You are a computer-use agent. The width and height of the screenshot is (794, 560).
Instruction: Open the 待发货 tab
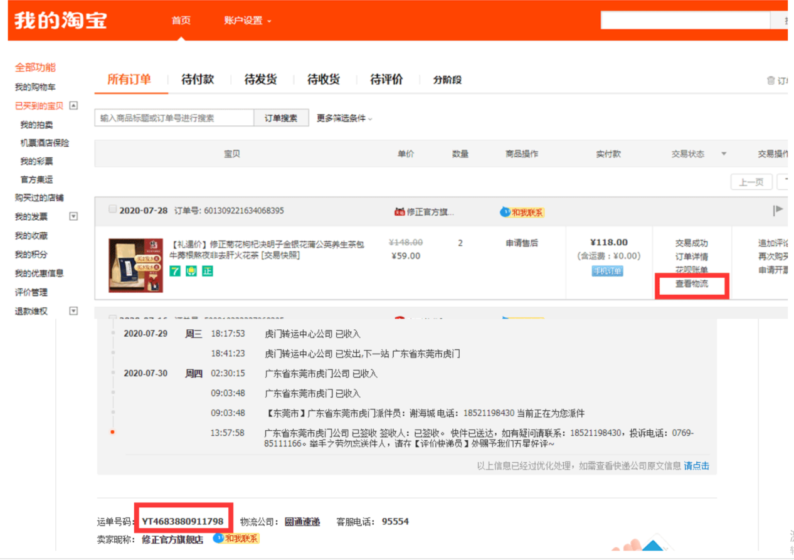coord(260,79)
